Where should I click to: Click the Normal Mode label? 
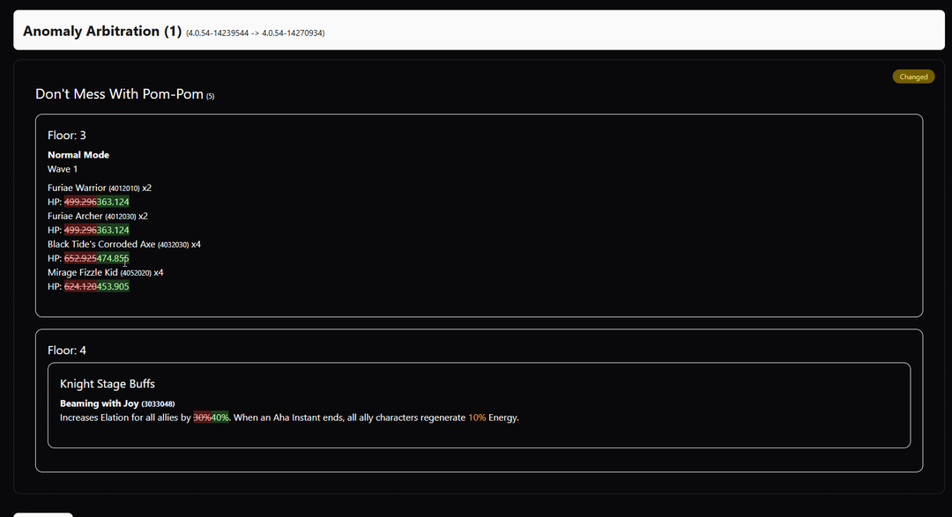click(x=78, y=155)
